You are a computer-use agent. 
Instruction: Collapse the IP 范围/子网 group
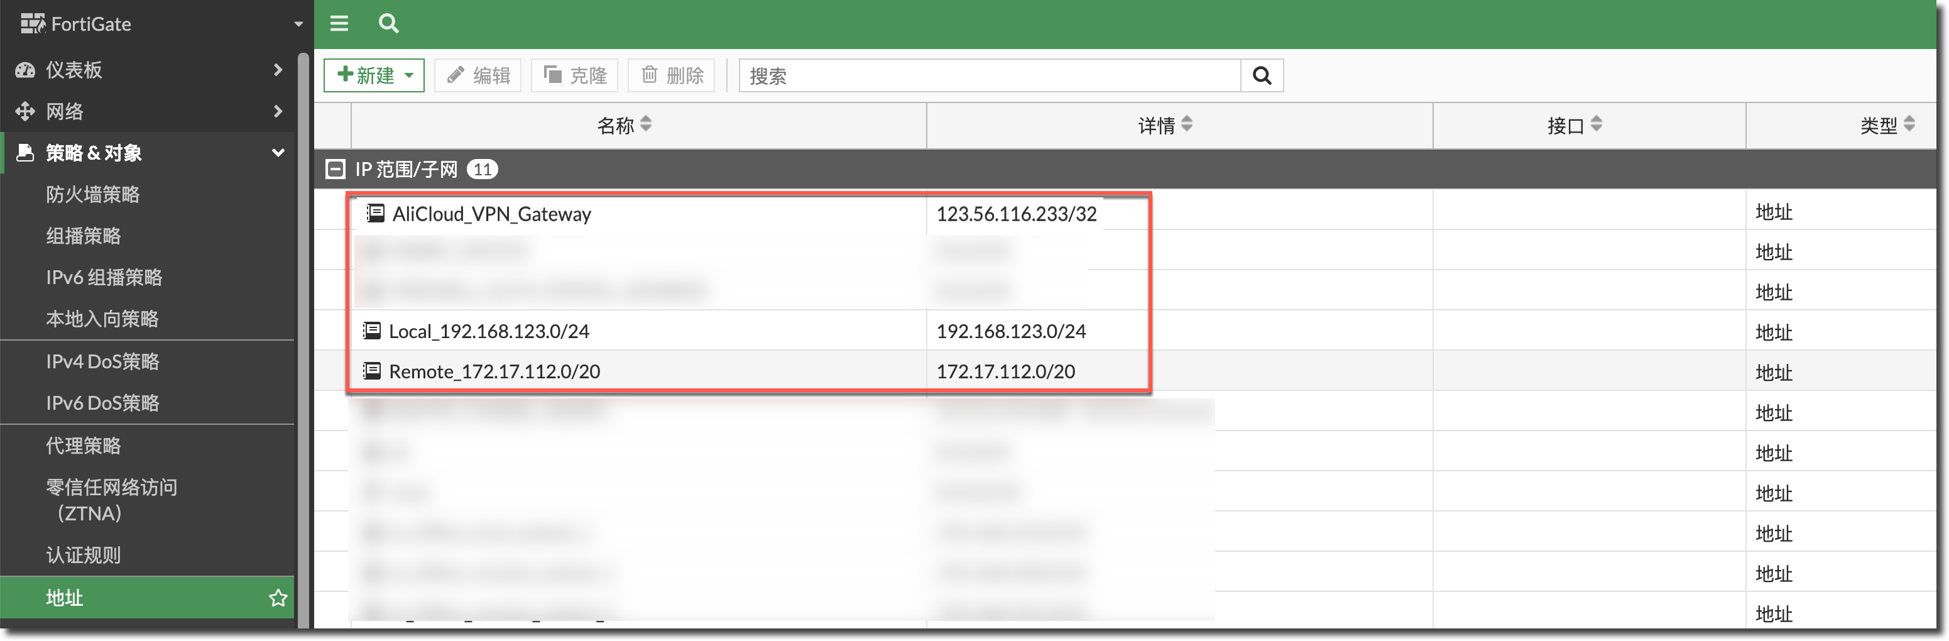pos(335,169)
